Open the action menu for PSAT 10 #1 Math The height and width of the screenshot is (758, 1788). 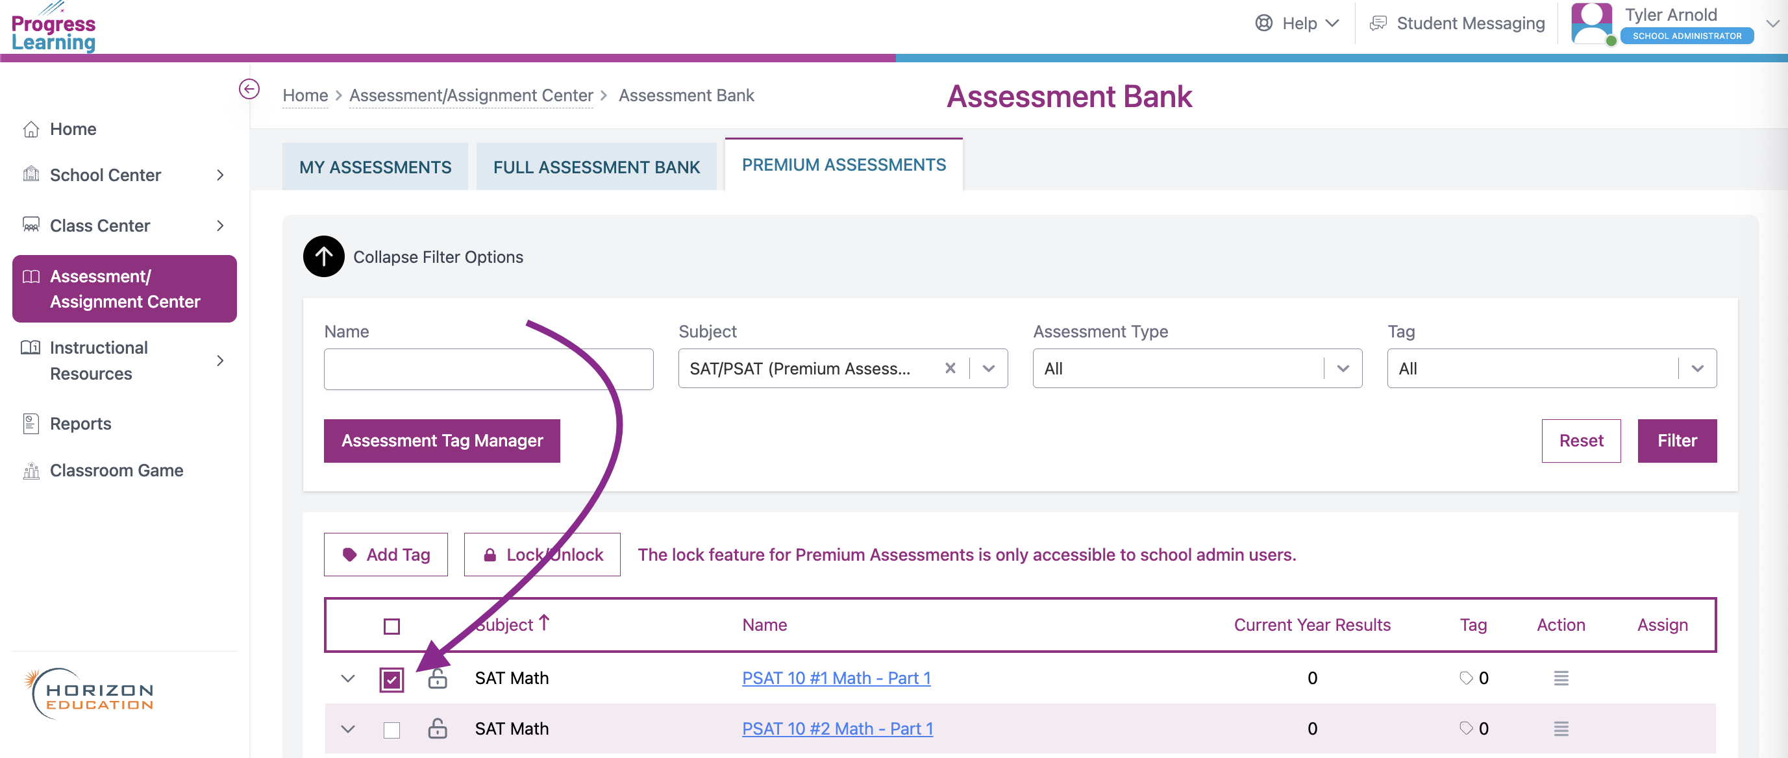(x=1561, y=678)
